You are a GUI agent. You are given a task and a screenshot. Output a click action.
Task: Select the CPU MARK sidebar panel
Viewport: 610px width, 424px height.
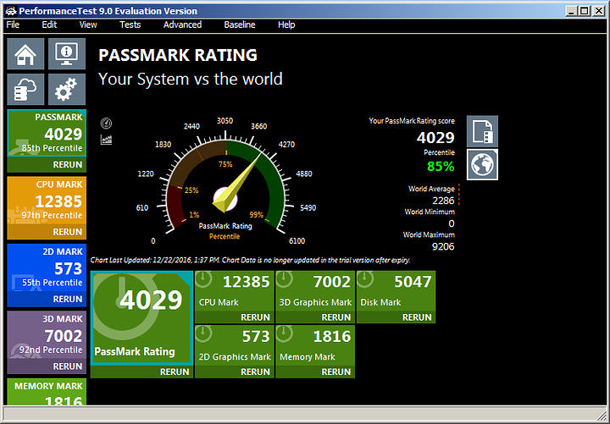[46, 201]
